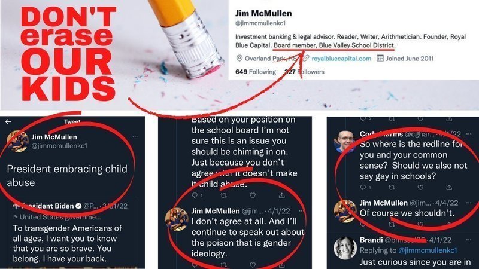Open Brandi's profile picture
Screen dimensions: 479x269
(345, 247)
